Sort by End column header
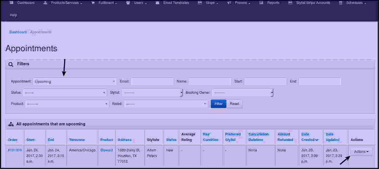This screenshot has height=169, width=379. pyautogui.click(x=51, y=140)
